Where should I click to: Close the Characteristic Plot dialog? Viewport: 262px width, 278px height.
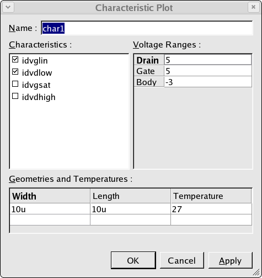pos(253,7)
